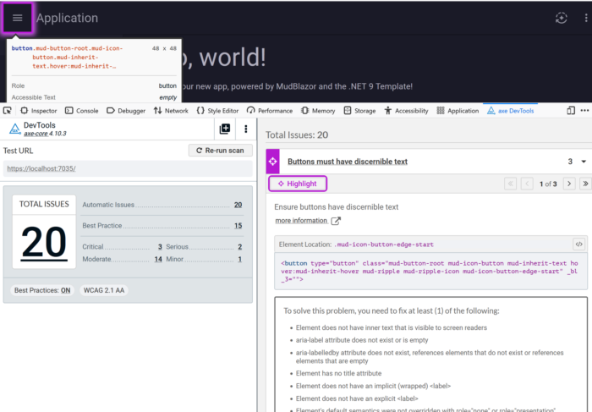
Task: Select the WCAG 2.1 AA standard chip
Action: coord(103,290)
